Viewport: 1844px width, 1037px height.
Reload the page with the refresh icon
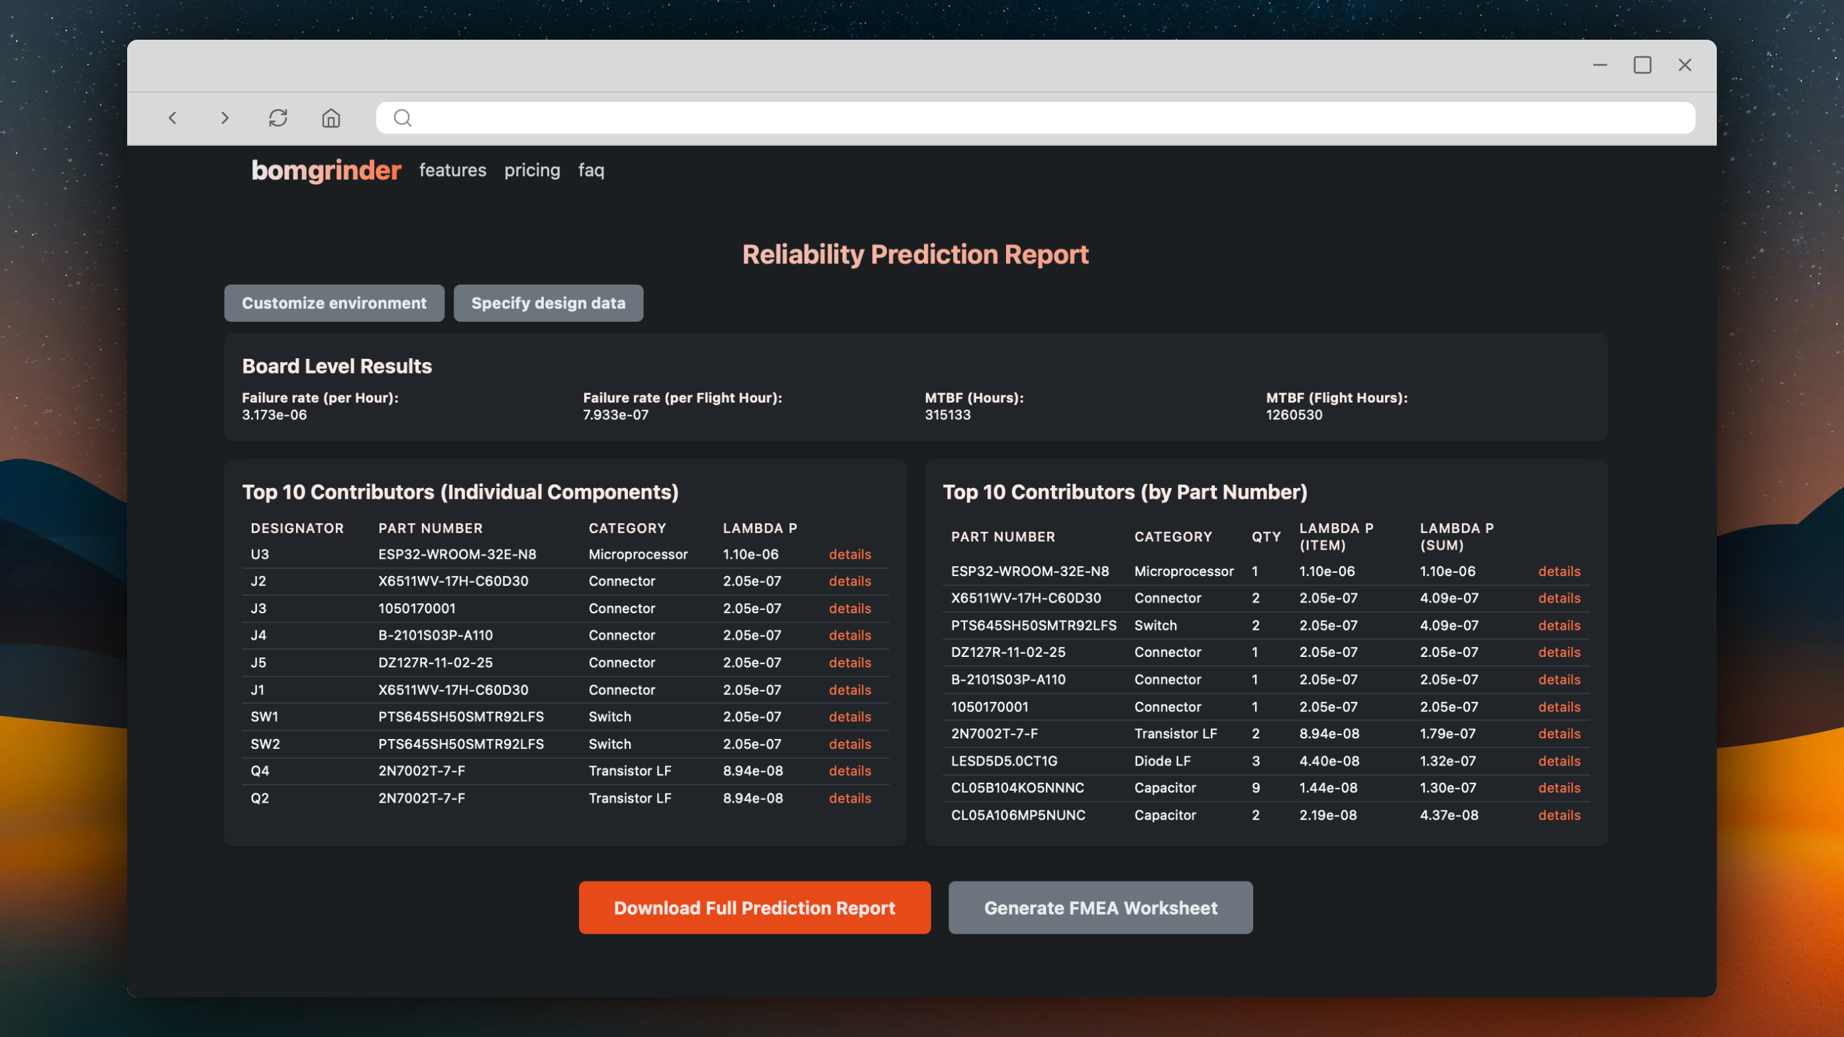278,118
